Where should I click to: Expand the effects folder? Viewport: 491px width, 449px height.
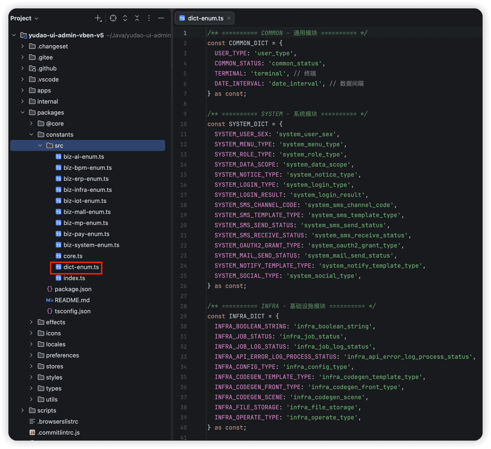pos(31,322)
